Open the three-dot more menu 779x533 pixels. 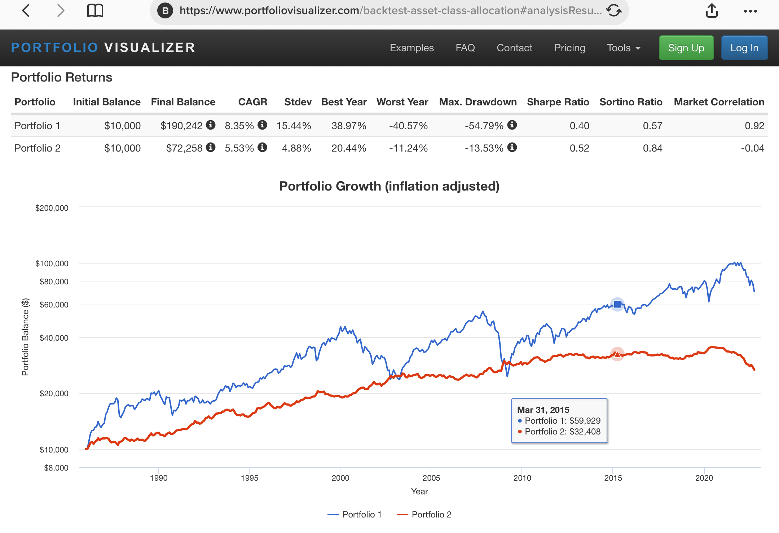[750, 11]
